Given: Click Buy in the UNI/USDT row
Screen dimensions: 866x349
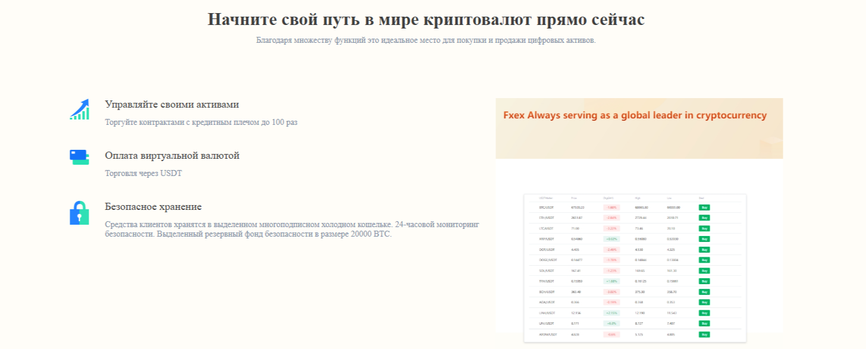Looking at the screenshot, I should (704, 323).
